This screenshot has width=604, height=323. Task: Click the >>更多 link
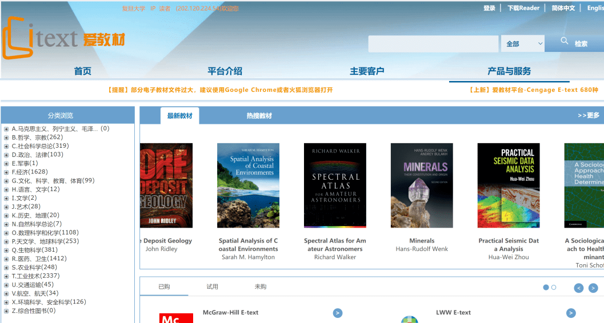tap(589, 115)
